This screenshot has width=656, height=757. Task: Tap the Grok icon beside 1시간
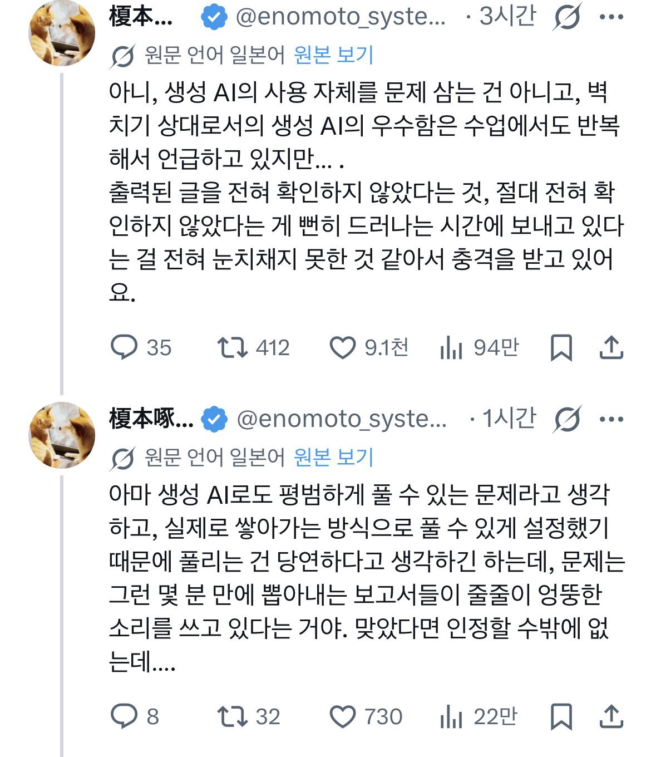pyautogui.click(x=567, y=419)
